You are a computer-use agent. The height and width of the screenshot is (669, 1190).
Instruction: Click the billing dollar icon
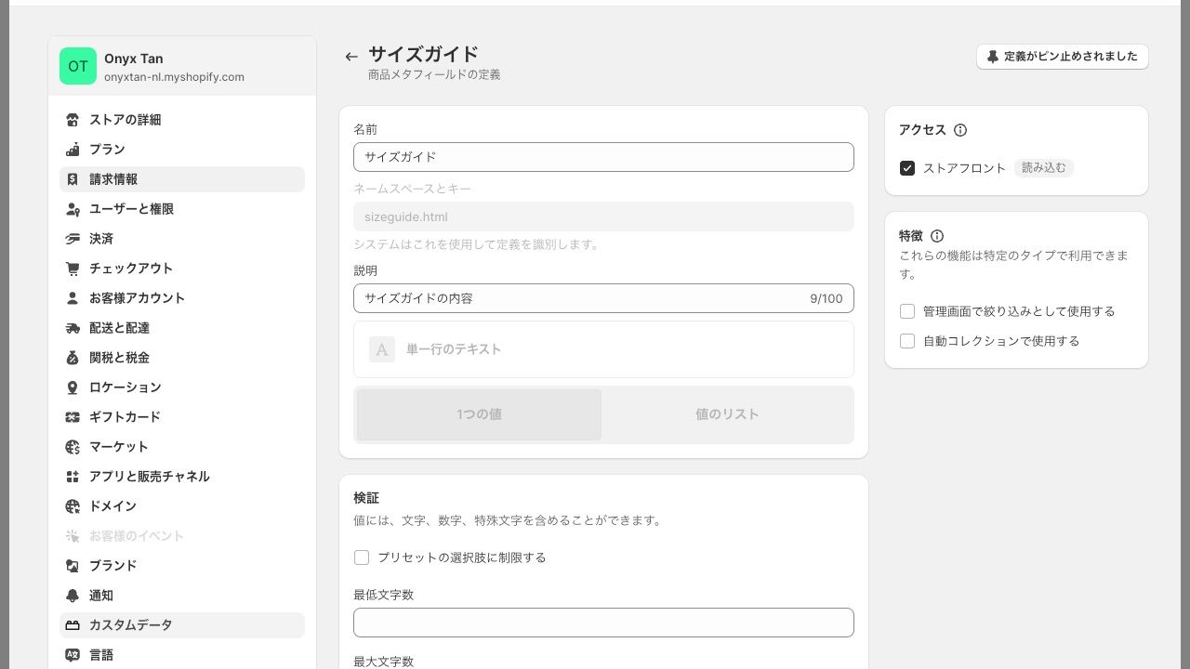[x=73, y=179]
